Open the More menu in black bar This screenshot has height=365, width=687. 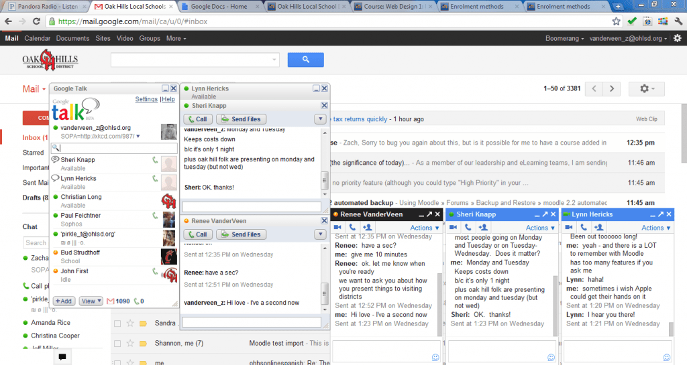[176, 38]
